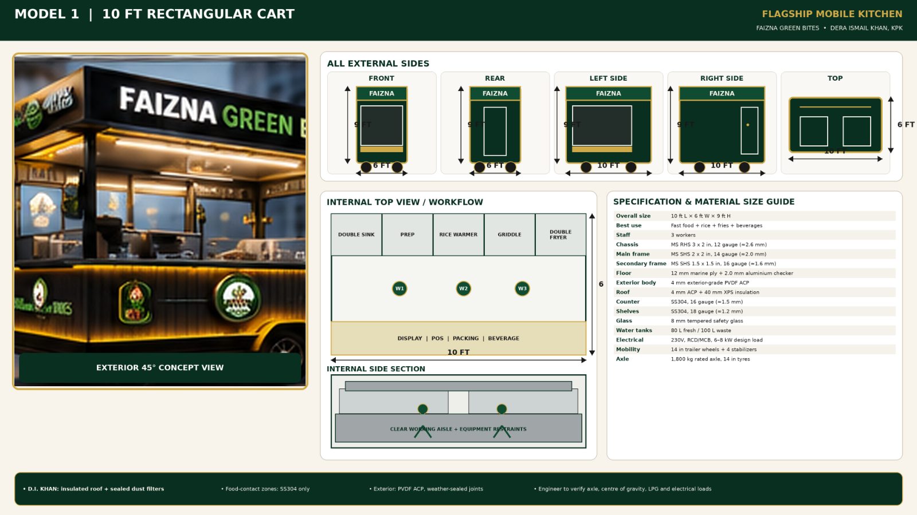
Task: Pick the W3 worker position marker
Action: (522, 288)
